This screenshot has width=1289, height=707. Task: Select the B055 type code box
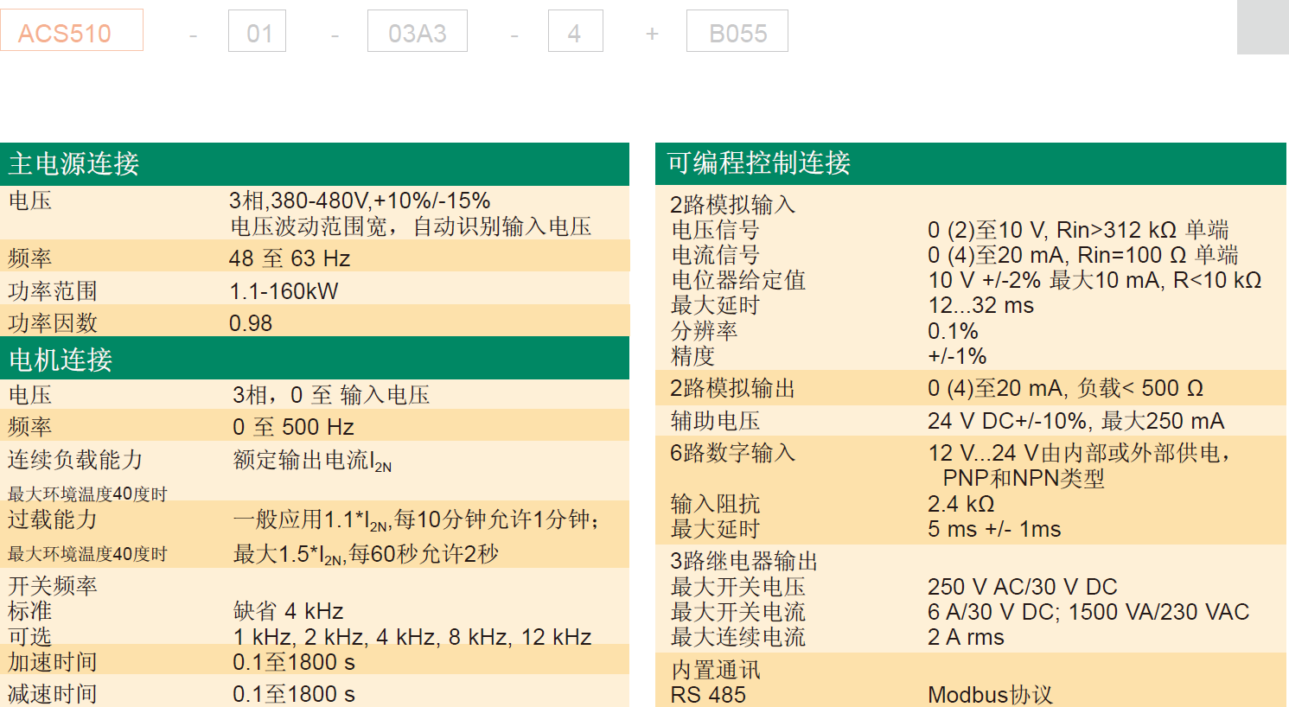coord(737,31)
